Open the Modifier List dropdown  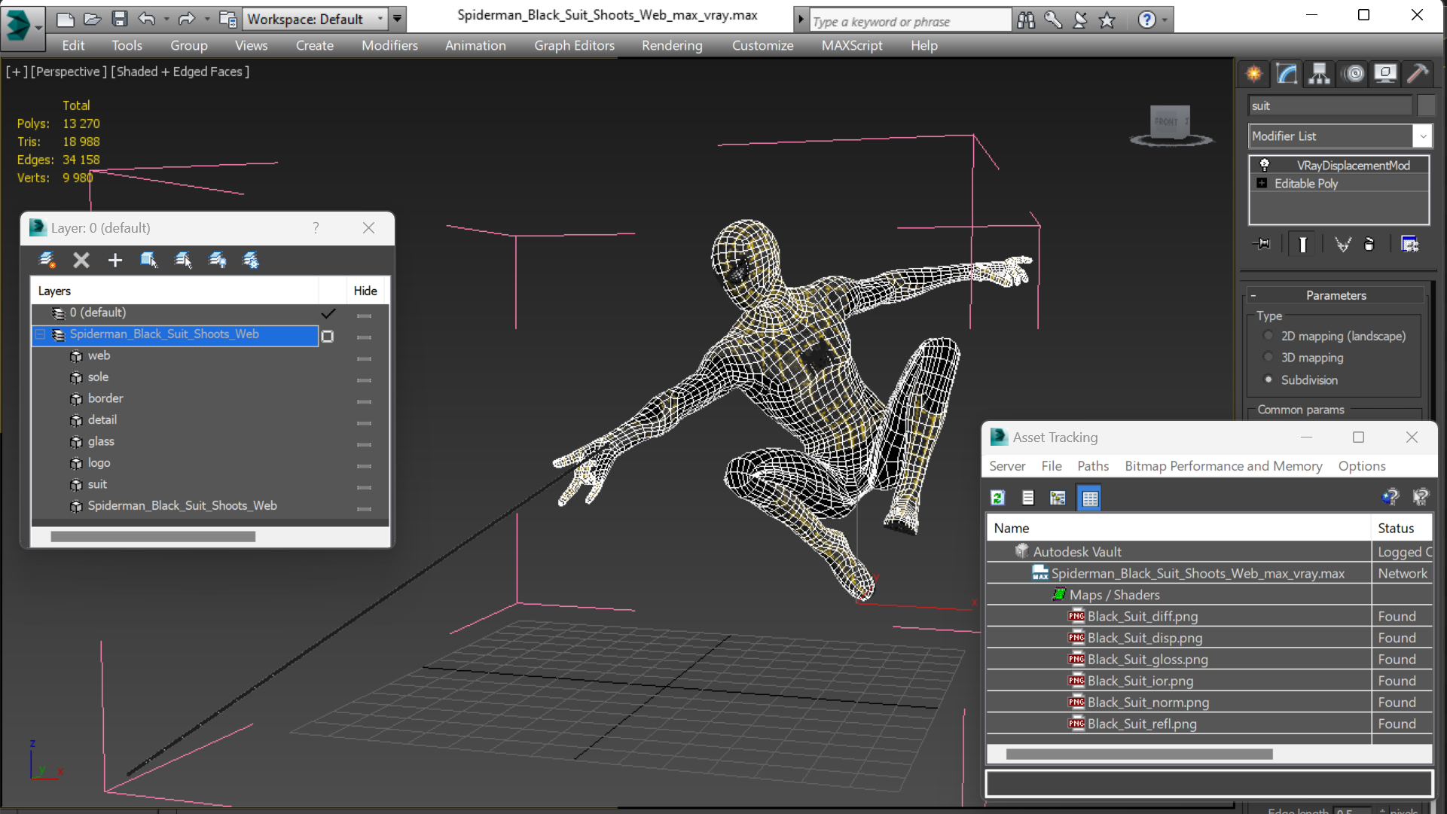[x=1422, y=136]
